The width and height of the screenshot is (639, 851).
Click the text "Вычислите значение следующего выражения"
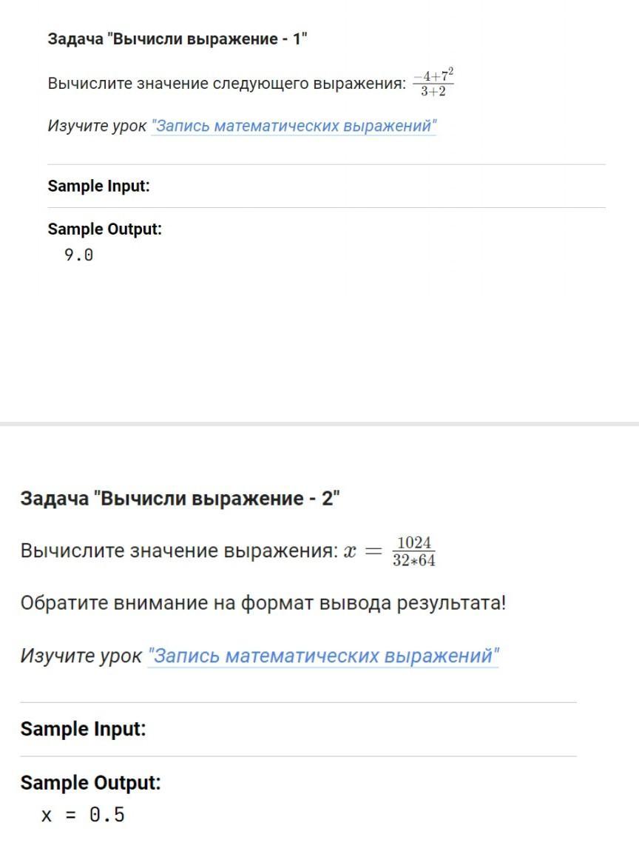click(x=226, y=84)
